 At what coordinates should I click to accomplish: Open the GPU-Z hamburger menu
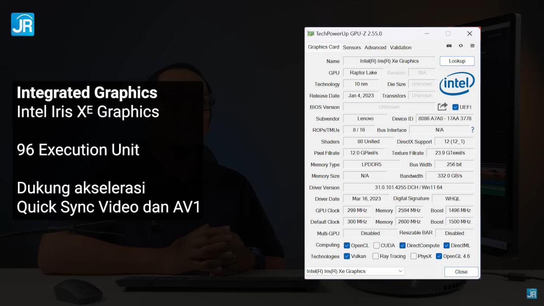[472, 46]
